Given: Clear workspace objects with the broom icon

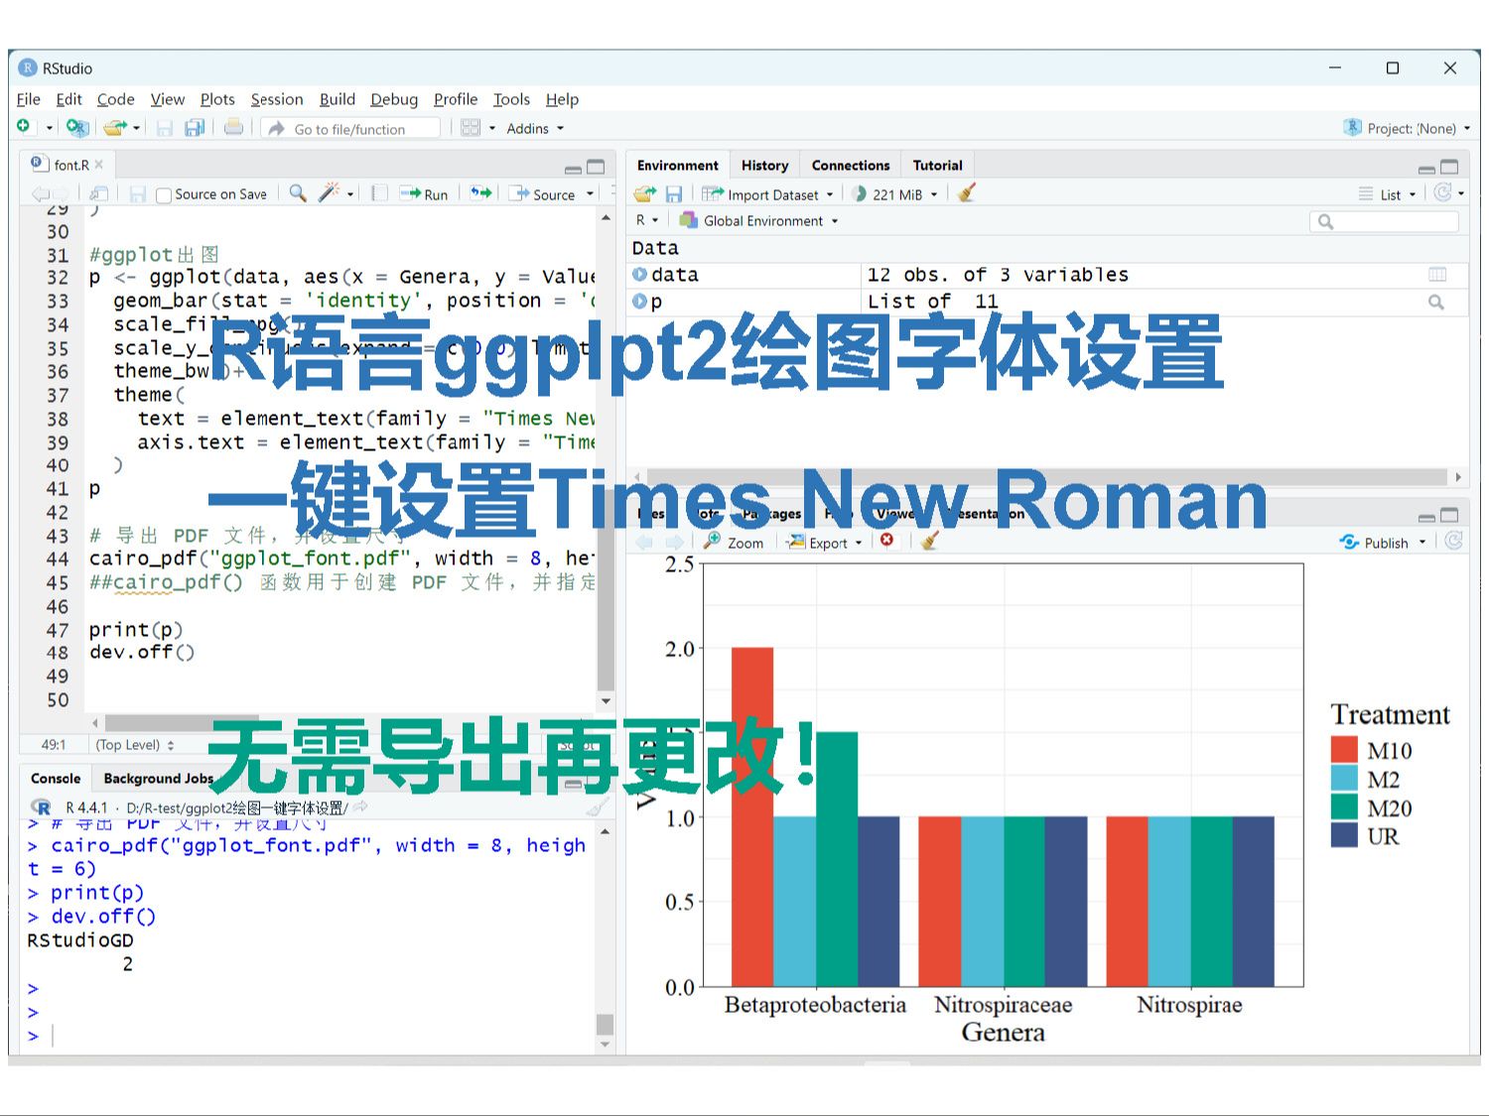Looking at the screenshot, I should point(965,193).
